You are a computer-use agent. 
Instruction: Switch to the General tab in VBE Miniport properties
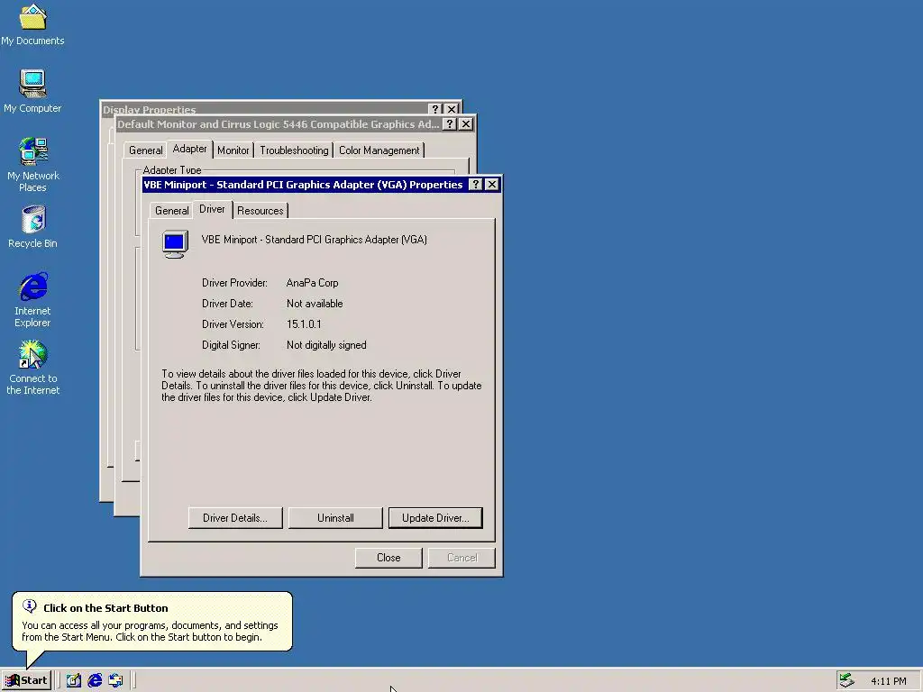(x=172, y=211)
